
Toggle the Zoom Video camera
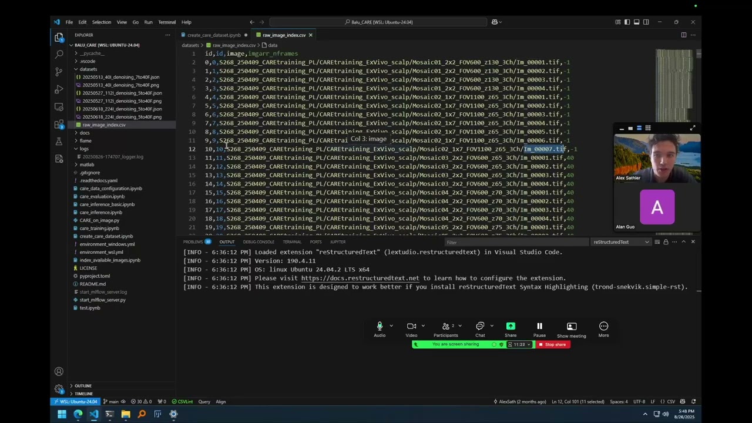(x=411, y=330)
